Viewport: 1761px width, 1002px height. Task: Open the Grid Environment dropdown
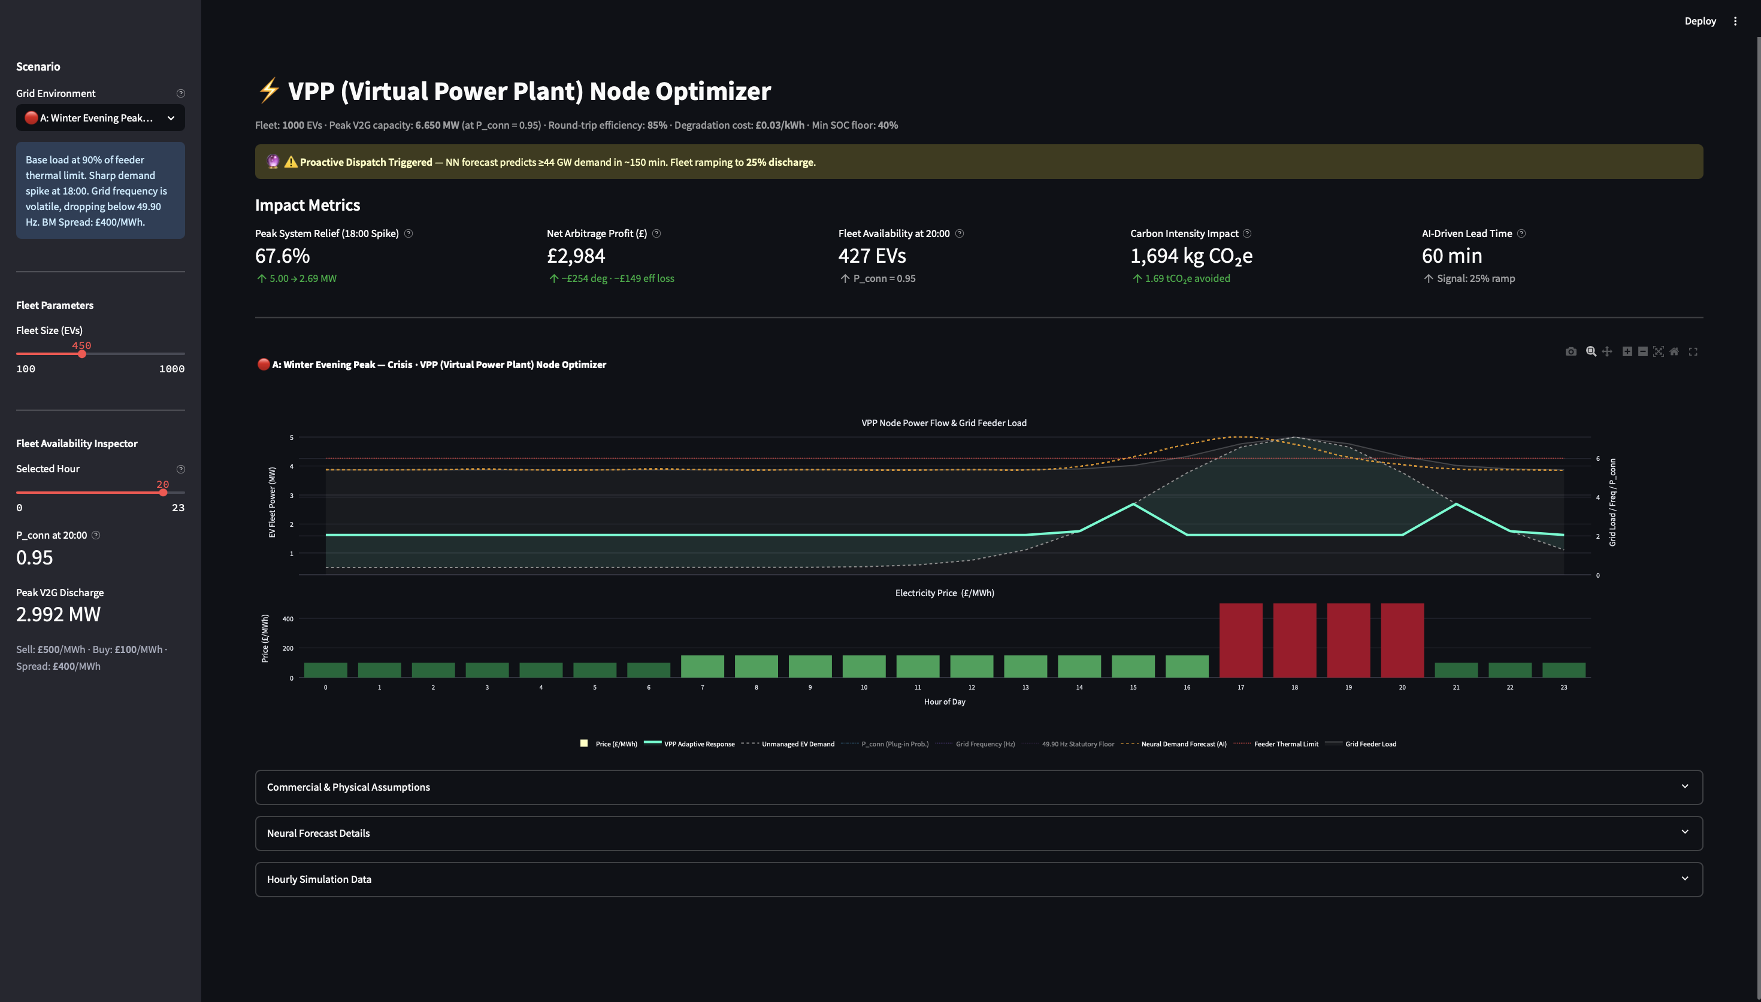tap(101, 118)
